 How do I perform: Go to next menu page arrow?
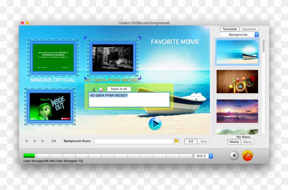pos(43,141)
